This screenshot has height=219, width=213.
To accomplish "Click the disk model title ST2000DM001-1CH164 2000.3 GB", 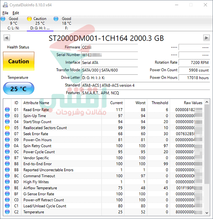I will [106, 38].
